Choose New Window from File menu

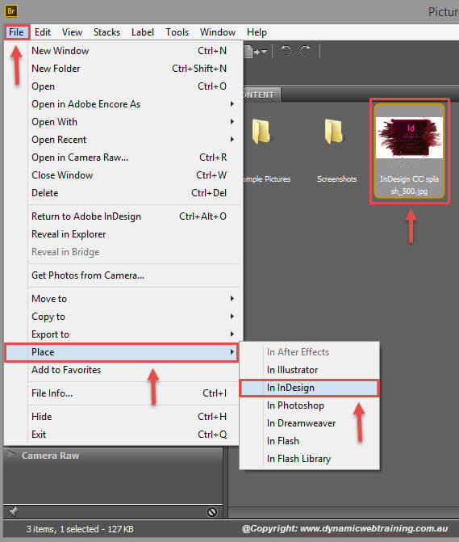click(x=122, y=51)
